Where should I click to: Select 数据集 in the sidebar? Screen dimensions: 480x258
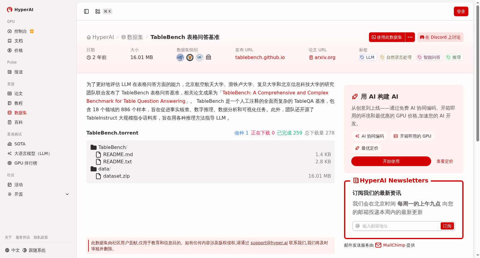point(17,113)
